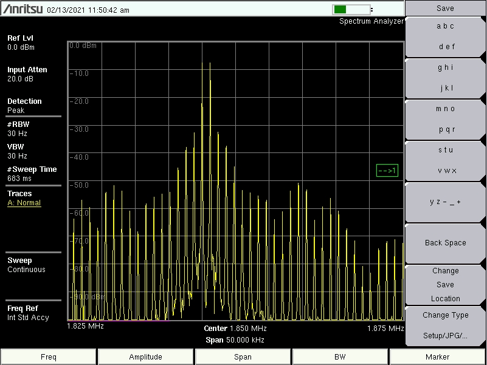This screenshot has height=365, width=487.
Task: Select the 'y z - _ +' key
Action: pyautogui.click(x=445, y=202)
